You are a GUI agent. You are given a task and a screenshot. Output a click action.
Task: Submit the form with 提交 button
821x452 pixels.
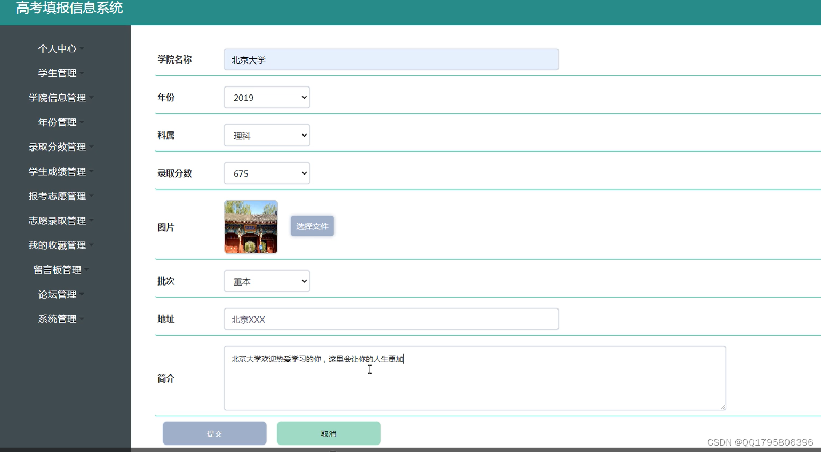coord(214,433)
